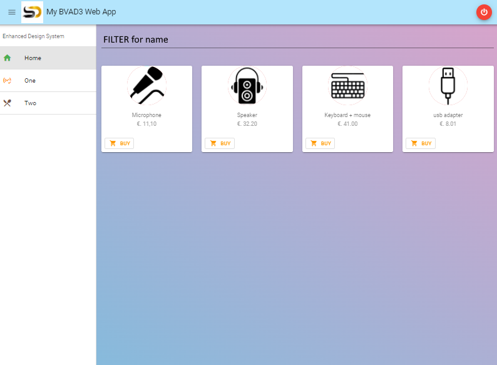The image size is (497, 365).
Task: Click the Speaker product name
Action: click(x=247, y=115)
